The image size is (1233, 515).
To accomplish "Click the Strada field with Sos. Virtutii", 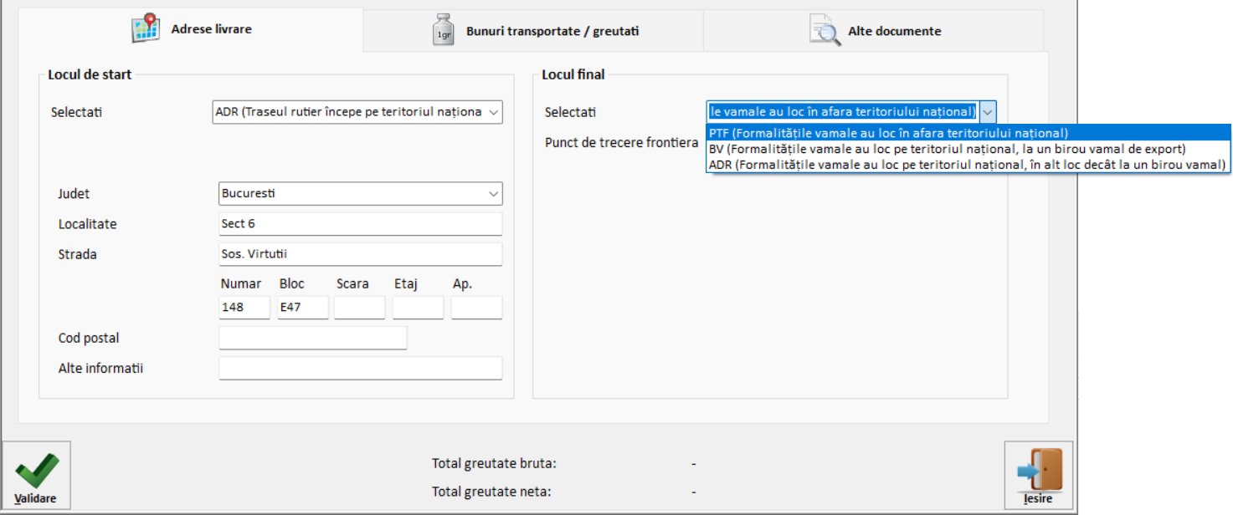I will point(361,254).
